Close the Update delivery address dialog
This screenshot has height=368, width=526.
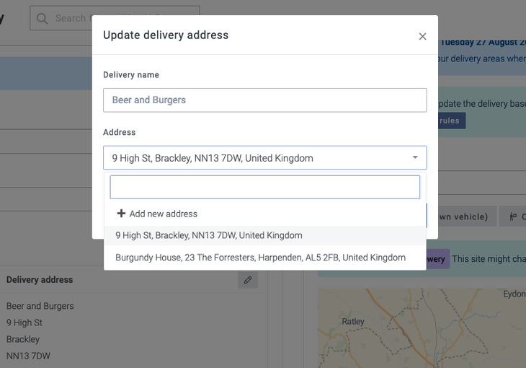pyautogui.click(x=423, y=37)
